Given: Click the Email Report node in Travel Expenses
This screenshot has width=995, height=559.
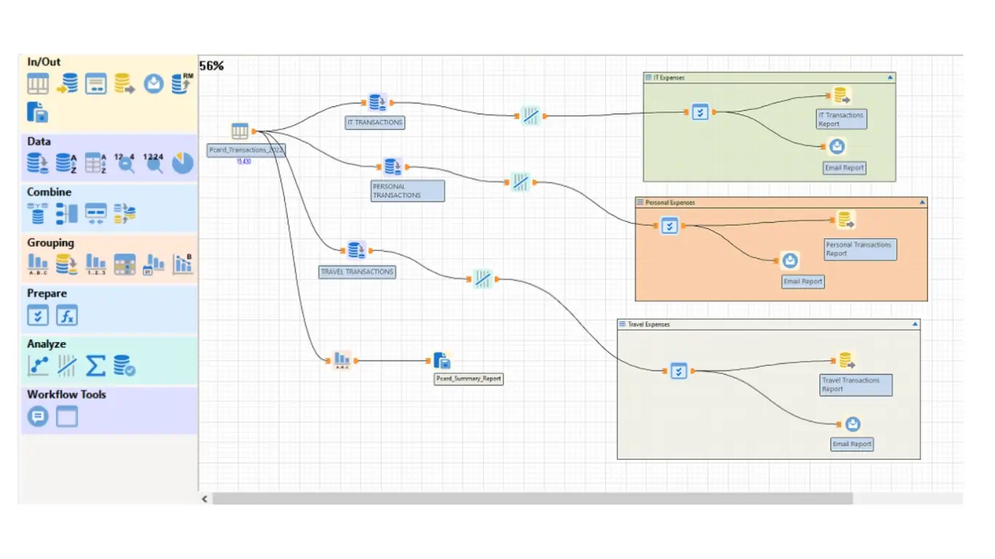Looking at the screenshot, I should click(x=852, y=424).
